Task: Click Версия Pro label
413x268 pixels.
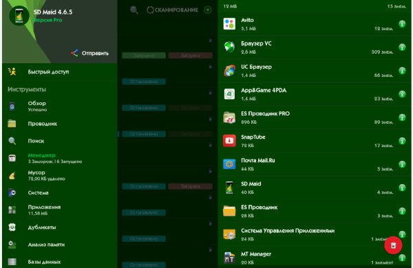Action: 48,20
